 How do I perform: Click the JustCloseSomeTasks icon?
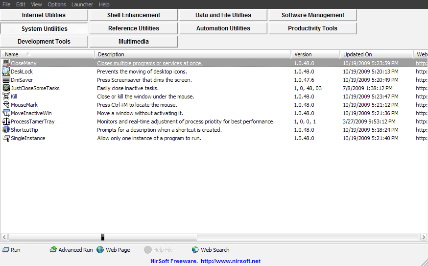tap(6, 88)
